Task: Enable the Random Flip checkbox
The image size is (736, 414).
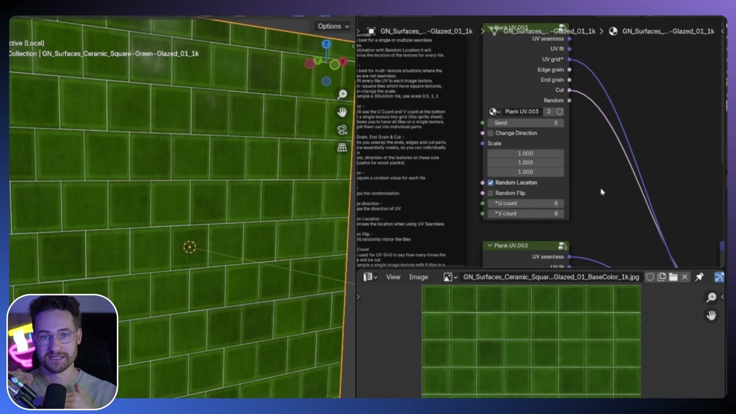Action: pos(490,193)
